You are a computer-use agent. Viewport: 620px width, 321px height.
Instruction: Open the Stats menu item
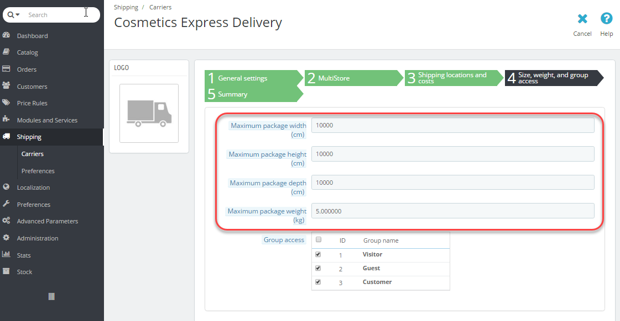click(24, 255)
